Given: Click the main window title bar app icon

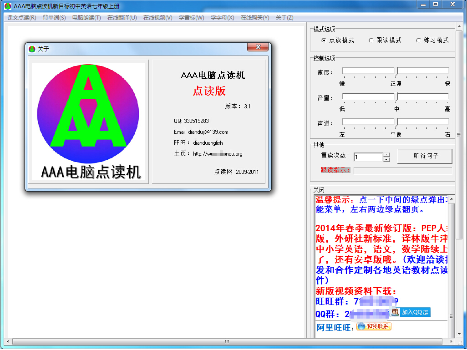Looking at the screenshot, I should point(8,6).
